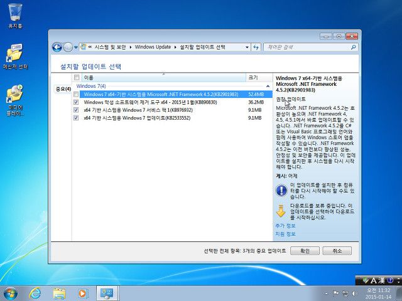
Task: Select the 시스템 및 보안 breadcrumb
Action: tap(111, 47)
